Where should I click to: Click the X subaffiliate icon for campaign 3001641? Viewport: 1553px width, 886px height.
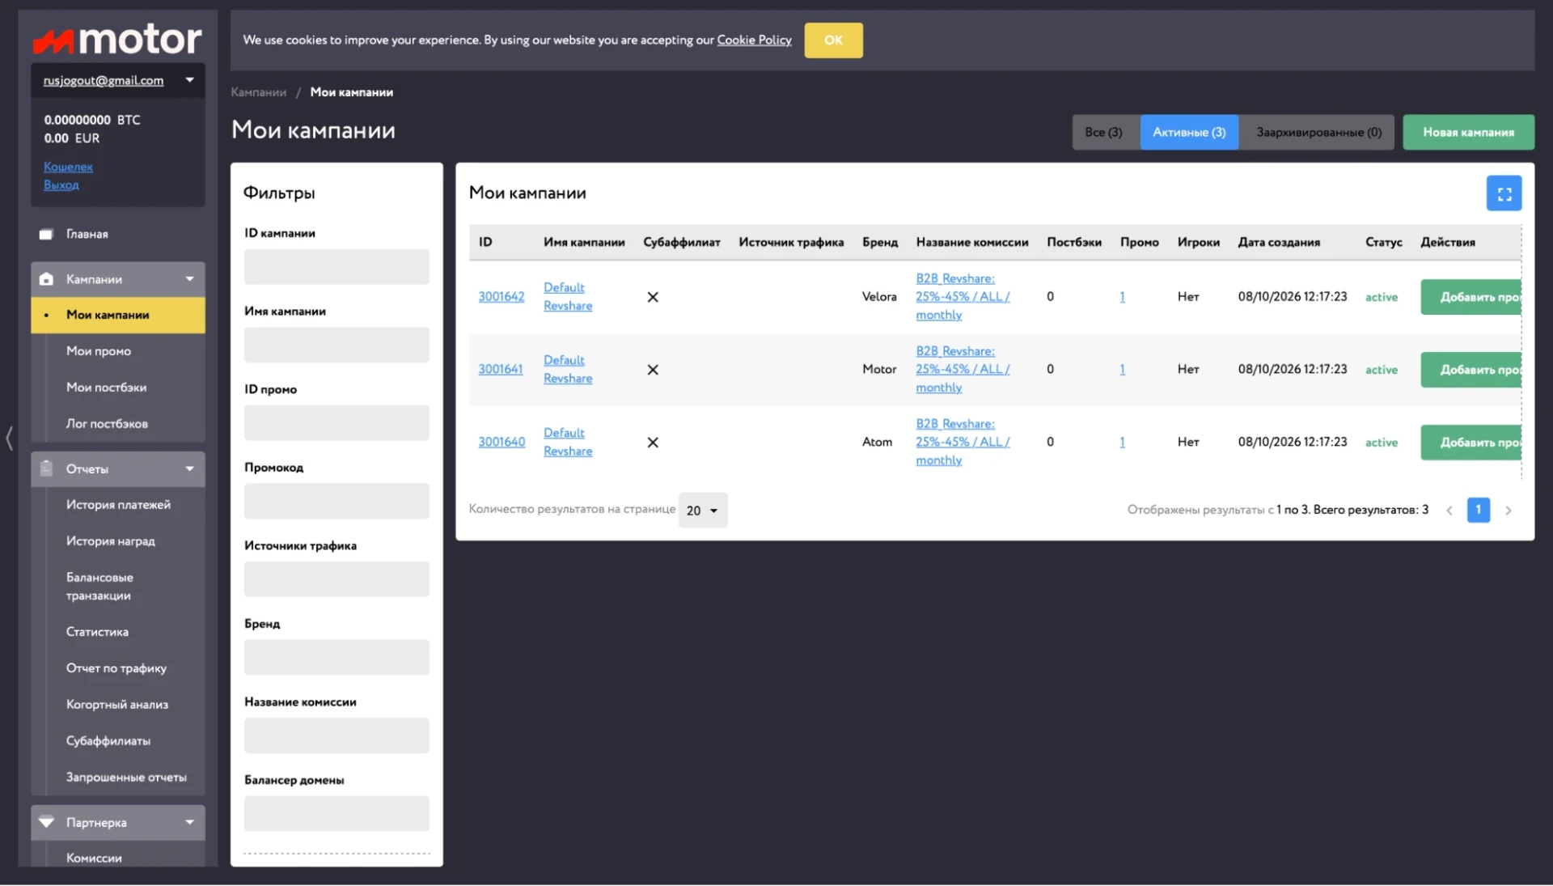(653, 370)
